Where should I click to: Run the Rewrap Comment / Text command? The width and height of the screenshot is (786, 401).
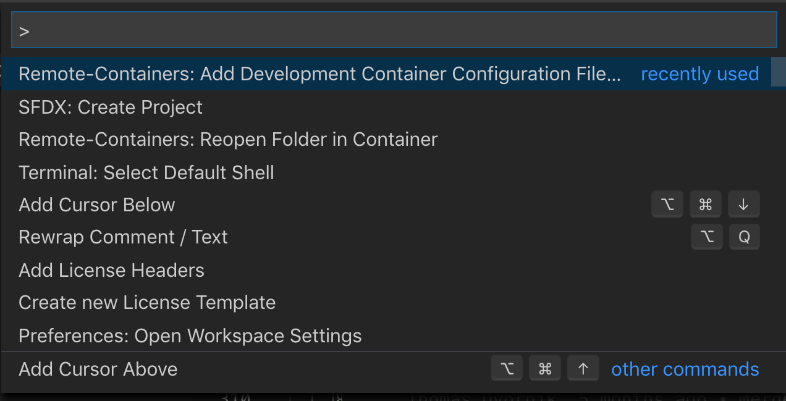tap(123, 237)
